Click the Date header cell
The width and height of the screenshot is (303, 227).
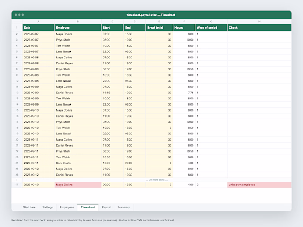pos(38,28)
